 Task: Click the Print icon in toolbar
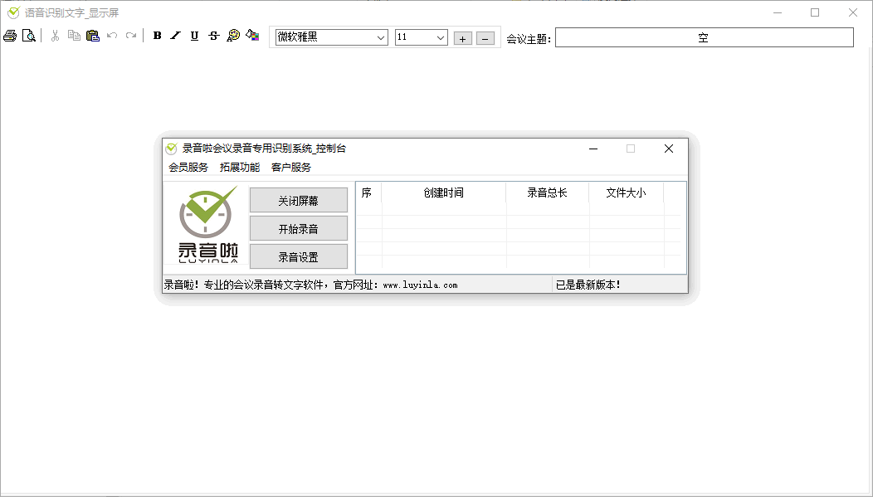click(10, 37)
